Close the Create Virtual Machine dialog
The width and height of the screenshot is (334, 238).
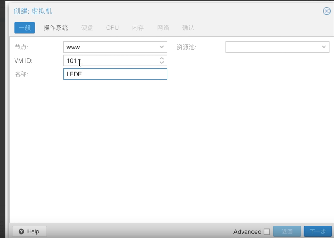point(327,11)
